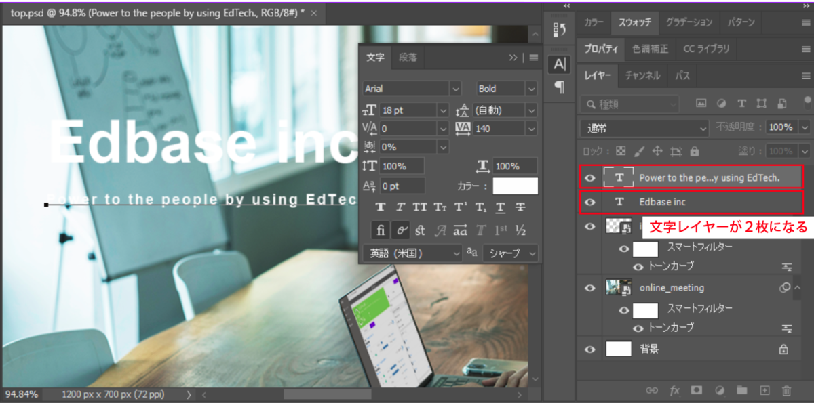The height and width of the screenshot is (403, 814).
Task: Click the baseline shift 0 pt field
Action: (402, 186)
